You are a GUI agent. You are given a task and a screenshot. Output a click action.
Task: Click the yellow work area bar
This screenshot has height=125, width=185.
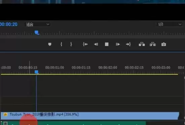click(x=89, y=74)
